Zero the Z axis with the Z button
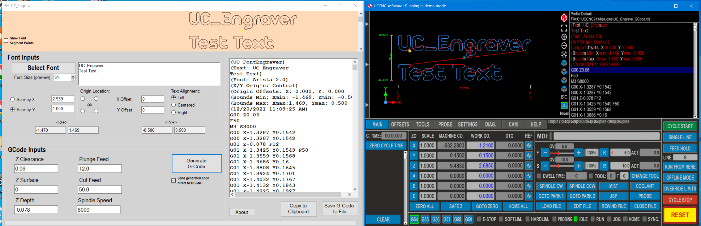701x226 pixels. (x=414, y=166)
